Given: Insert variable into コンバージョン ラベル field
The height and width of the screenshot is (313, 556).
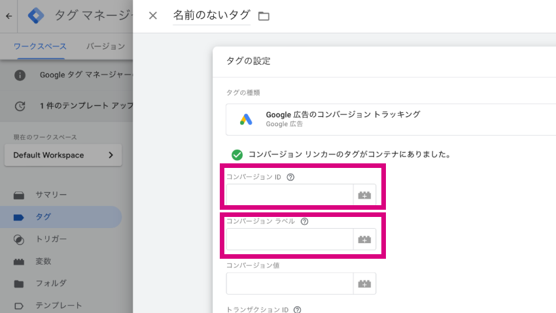Looking at the screenshot, I should (x=364, y=239).
